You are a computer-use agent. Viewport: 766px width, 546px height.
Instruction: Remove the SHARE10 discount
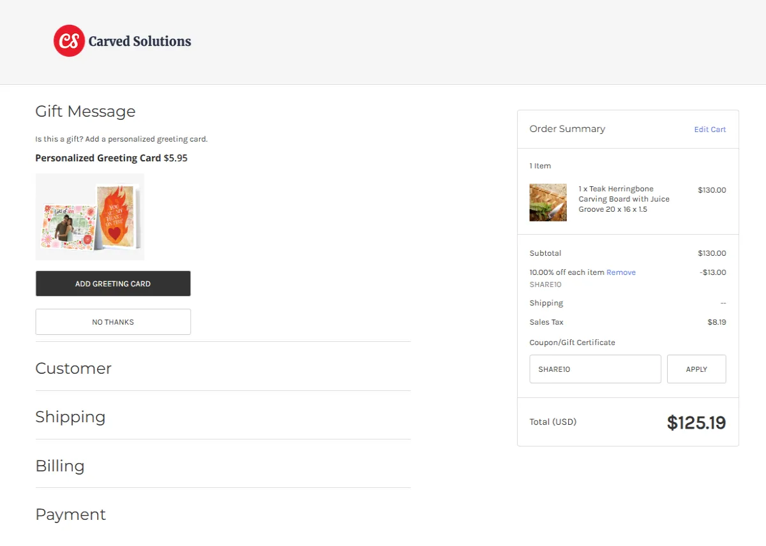621,272
